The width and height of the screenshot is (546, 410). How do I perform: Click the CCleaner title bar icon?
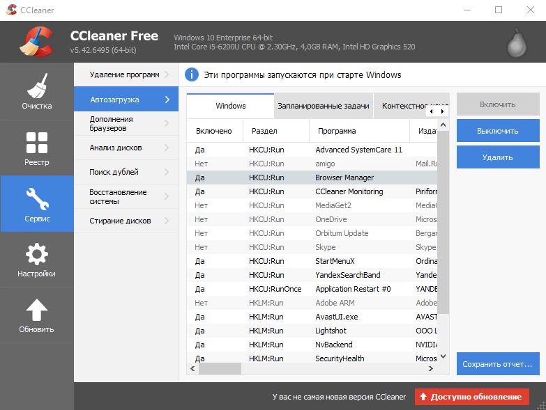[11, 10]
